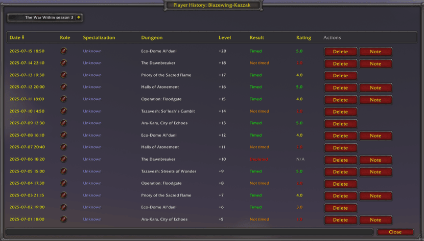This screenshot has height=241, width=424.
Task: Sort by Role column header
Action: pyautogui.click(x=65, y=38)
